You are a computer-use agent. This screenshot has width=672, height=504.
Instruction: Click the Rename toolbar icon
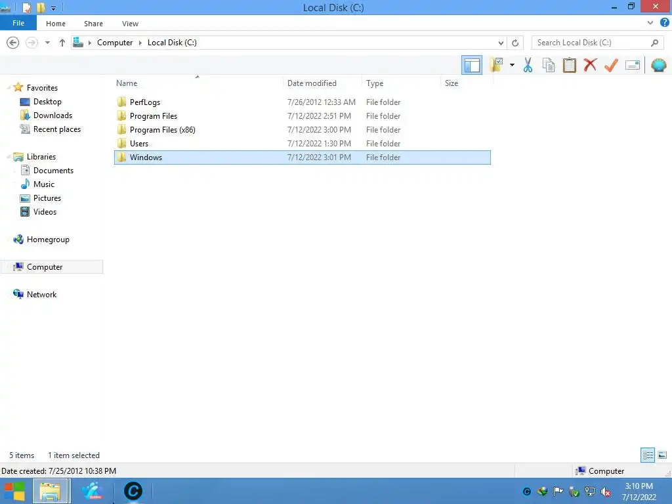(x=633, y=65)
